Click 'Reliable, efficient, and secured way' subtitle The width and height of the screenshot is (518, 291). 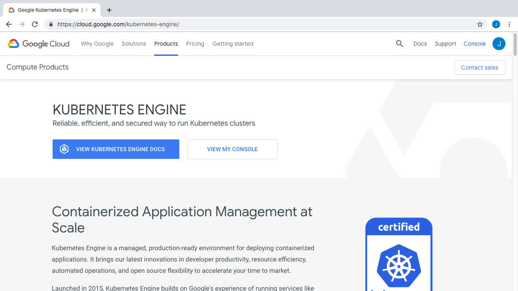(x=154, y=123)
